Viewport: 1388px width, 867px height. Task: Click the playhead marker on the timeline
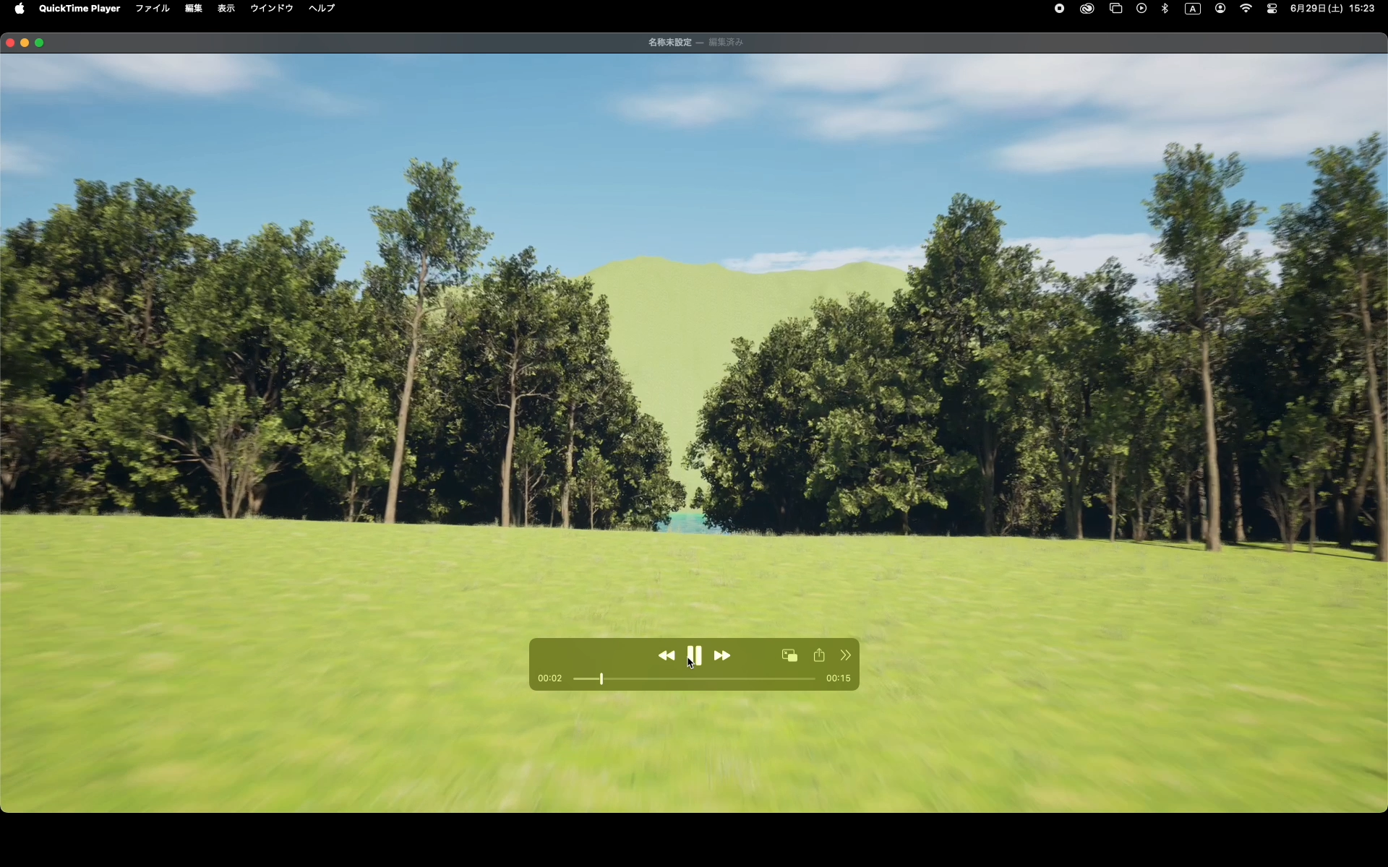click(601, 678)
